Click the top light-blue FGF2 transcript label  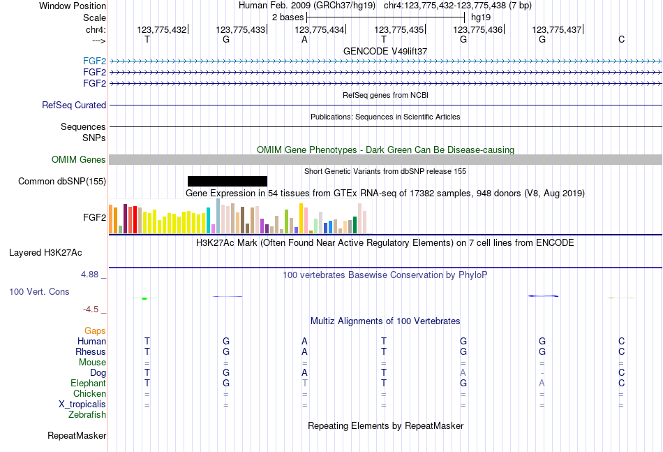pos(94,61)
